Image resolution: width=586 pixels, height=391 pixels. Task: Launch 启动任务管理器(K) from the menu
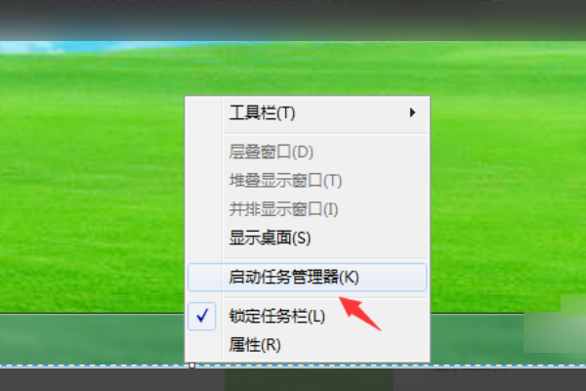pyautogui.click(x=308, y=278)
